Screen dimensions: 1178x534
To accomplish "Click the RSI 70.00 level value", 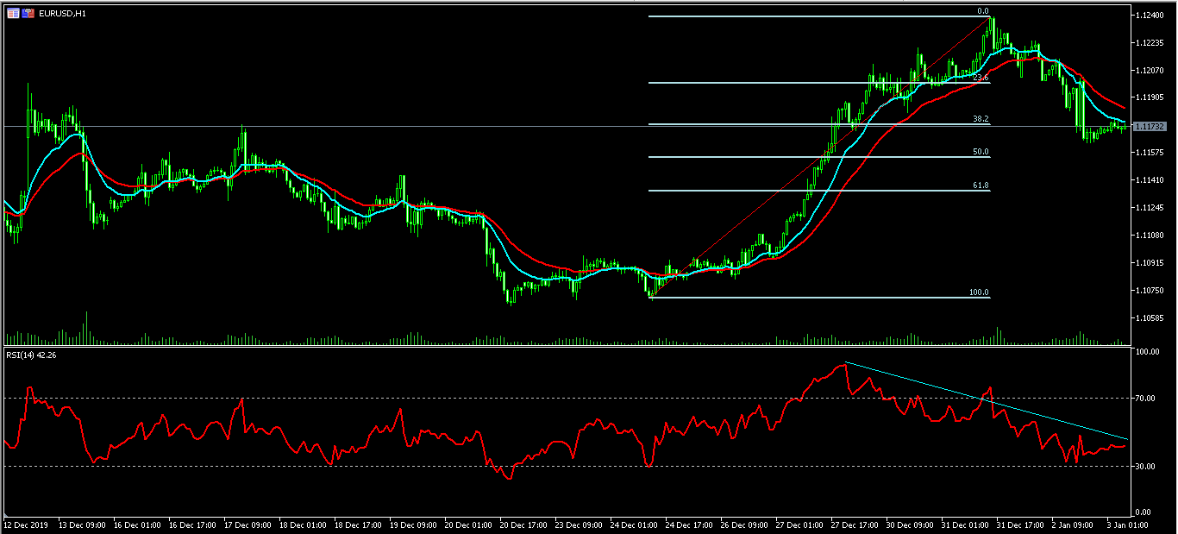I will coord(1146,399).
